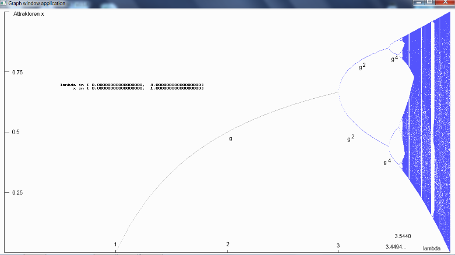The image size is (455, 255).
Task: Click the 0.25 y-axis label
Action: tap(17, 193)
